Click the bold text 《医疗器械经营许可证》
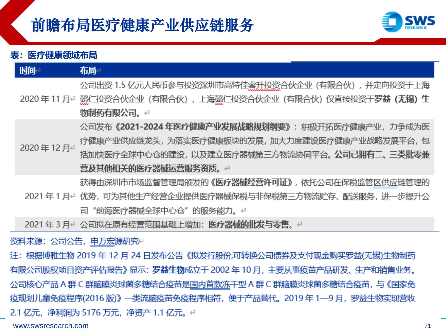446x335 pixels. click(252, 182)
